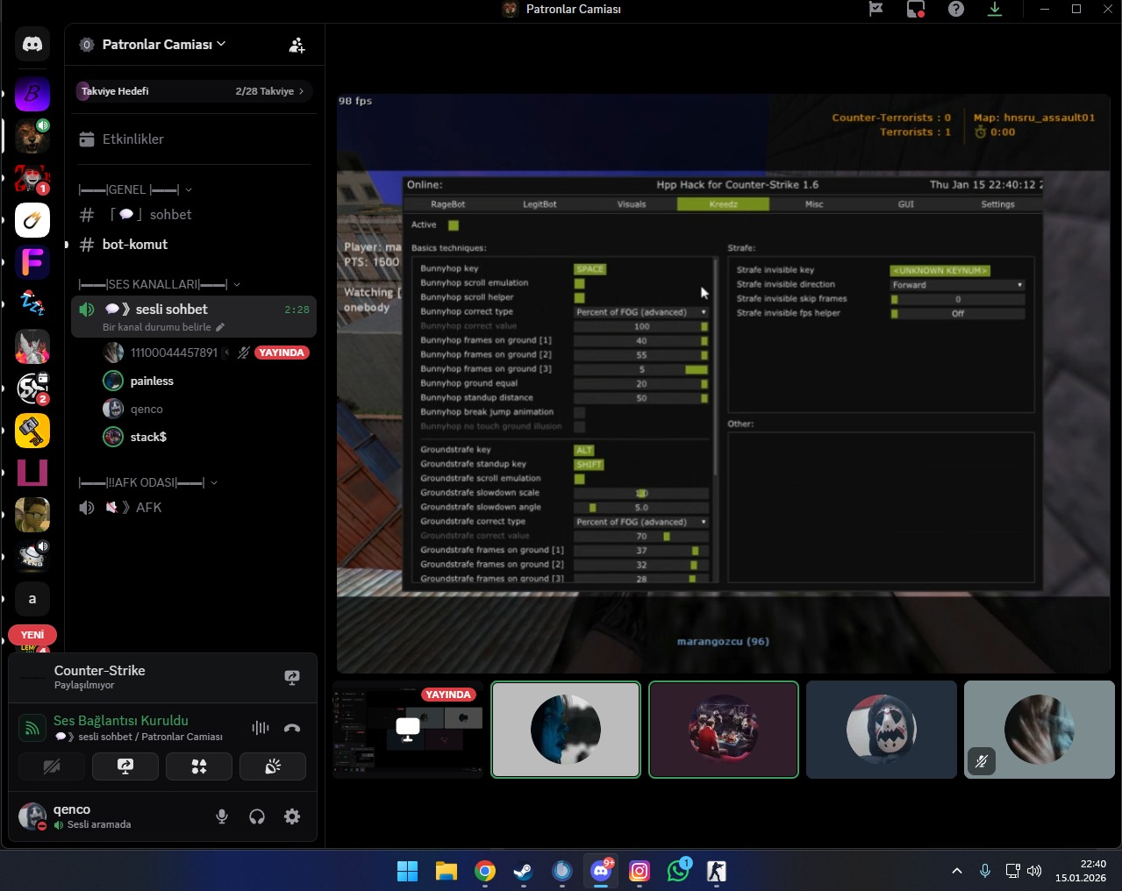Open the bot-komut text channel
This screenshot has width=1122, height=891.
194,245
